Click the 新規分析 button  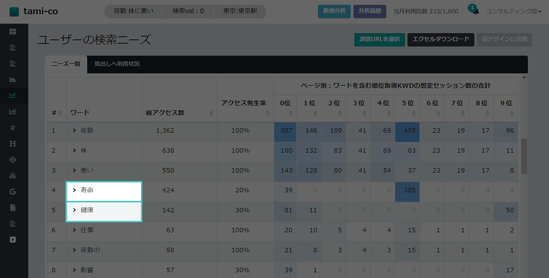point(334,11)
